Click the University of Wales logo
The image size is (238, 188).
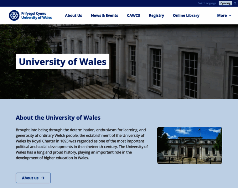click(30, 15)
